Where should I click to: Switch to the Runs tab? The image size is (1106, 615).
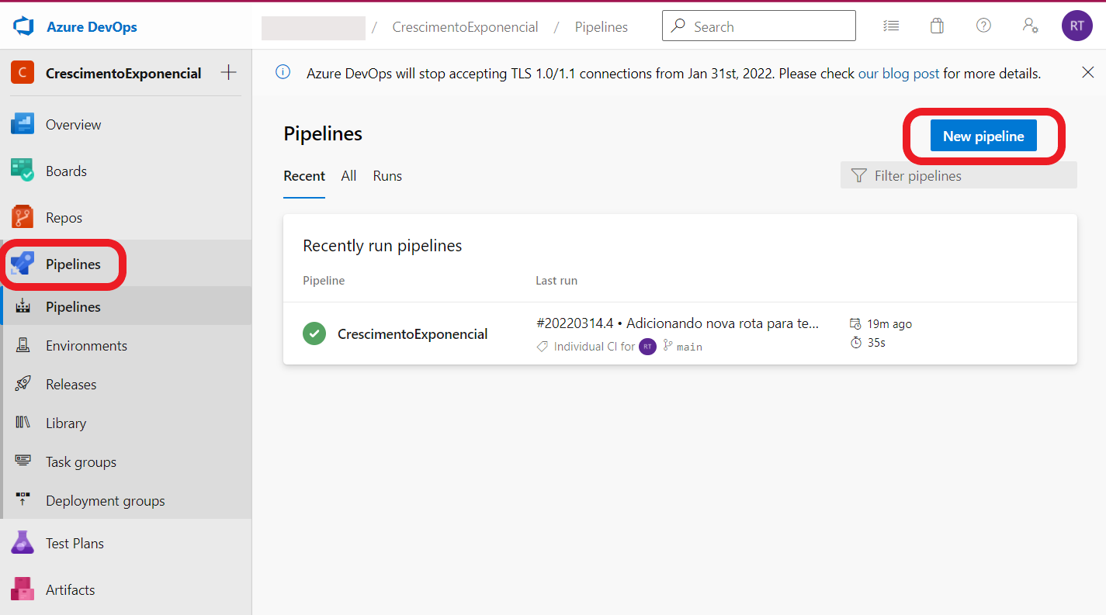point(387,176)
